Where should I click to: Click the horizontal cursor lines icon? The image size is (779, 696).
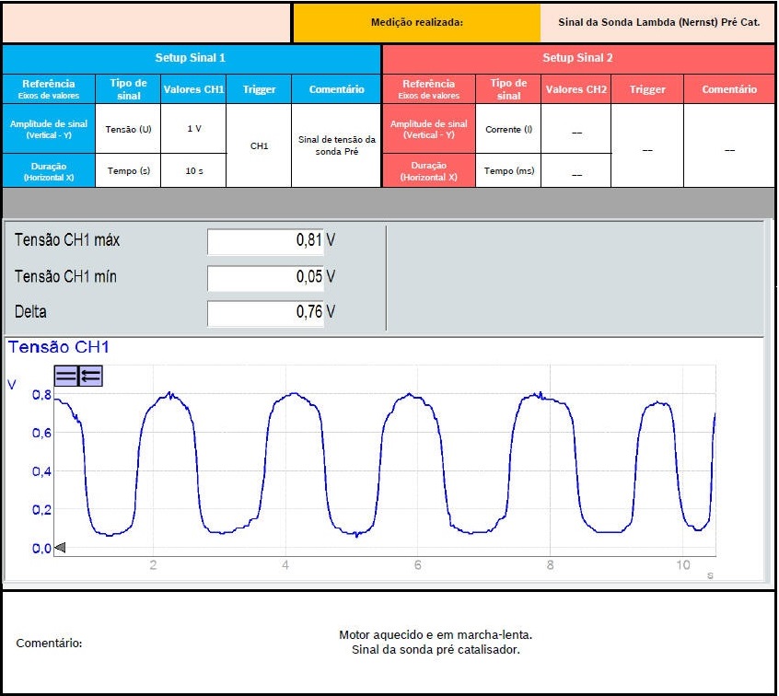(x=66, y=376)
